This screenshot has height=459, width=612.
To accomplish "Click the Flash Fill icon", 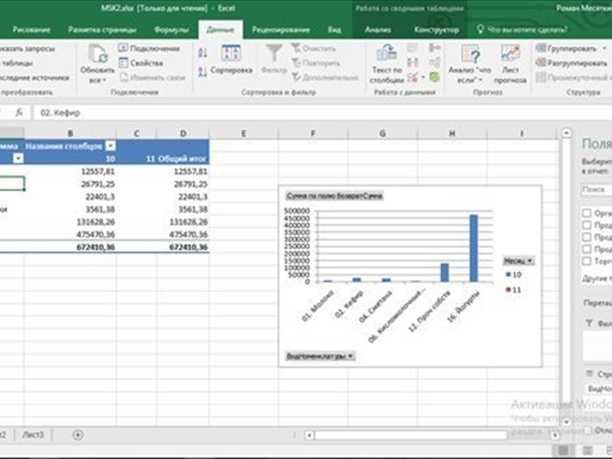I will (412, 48).
